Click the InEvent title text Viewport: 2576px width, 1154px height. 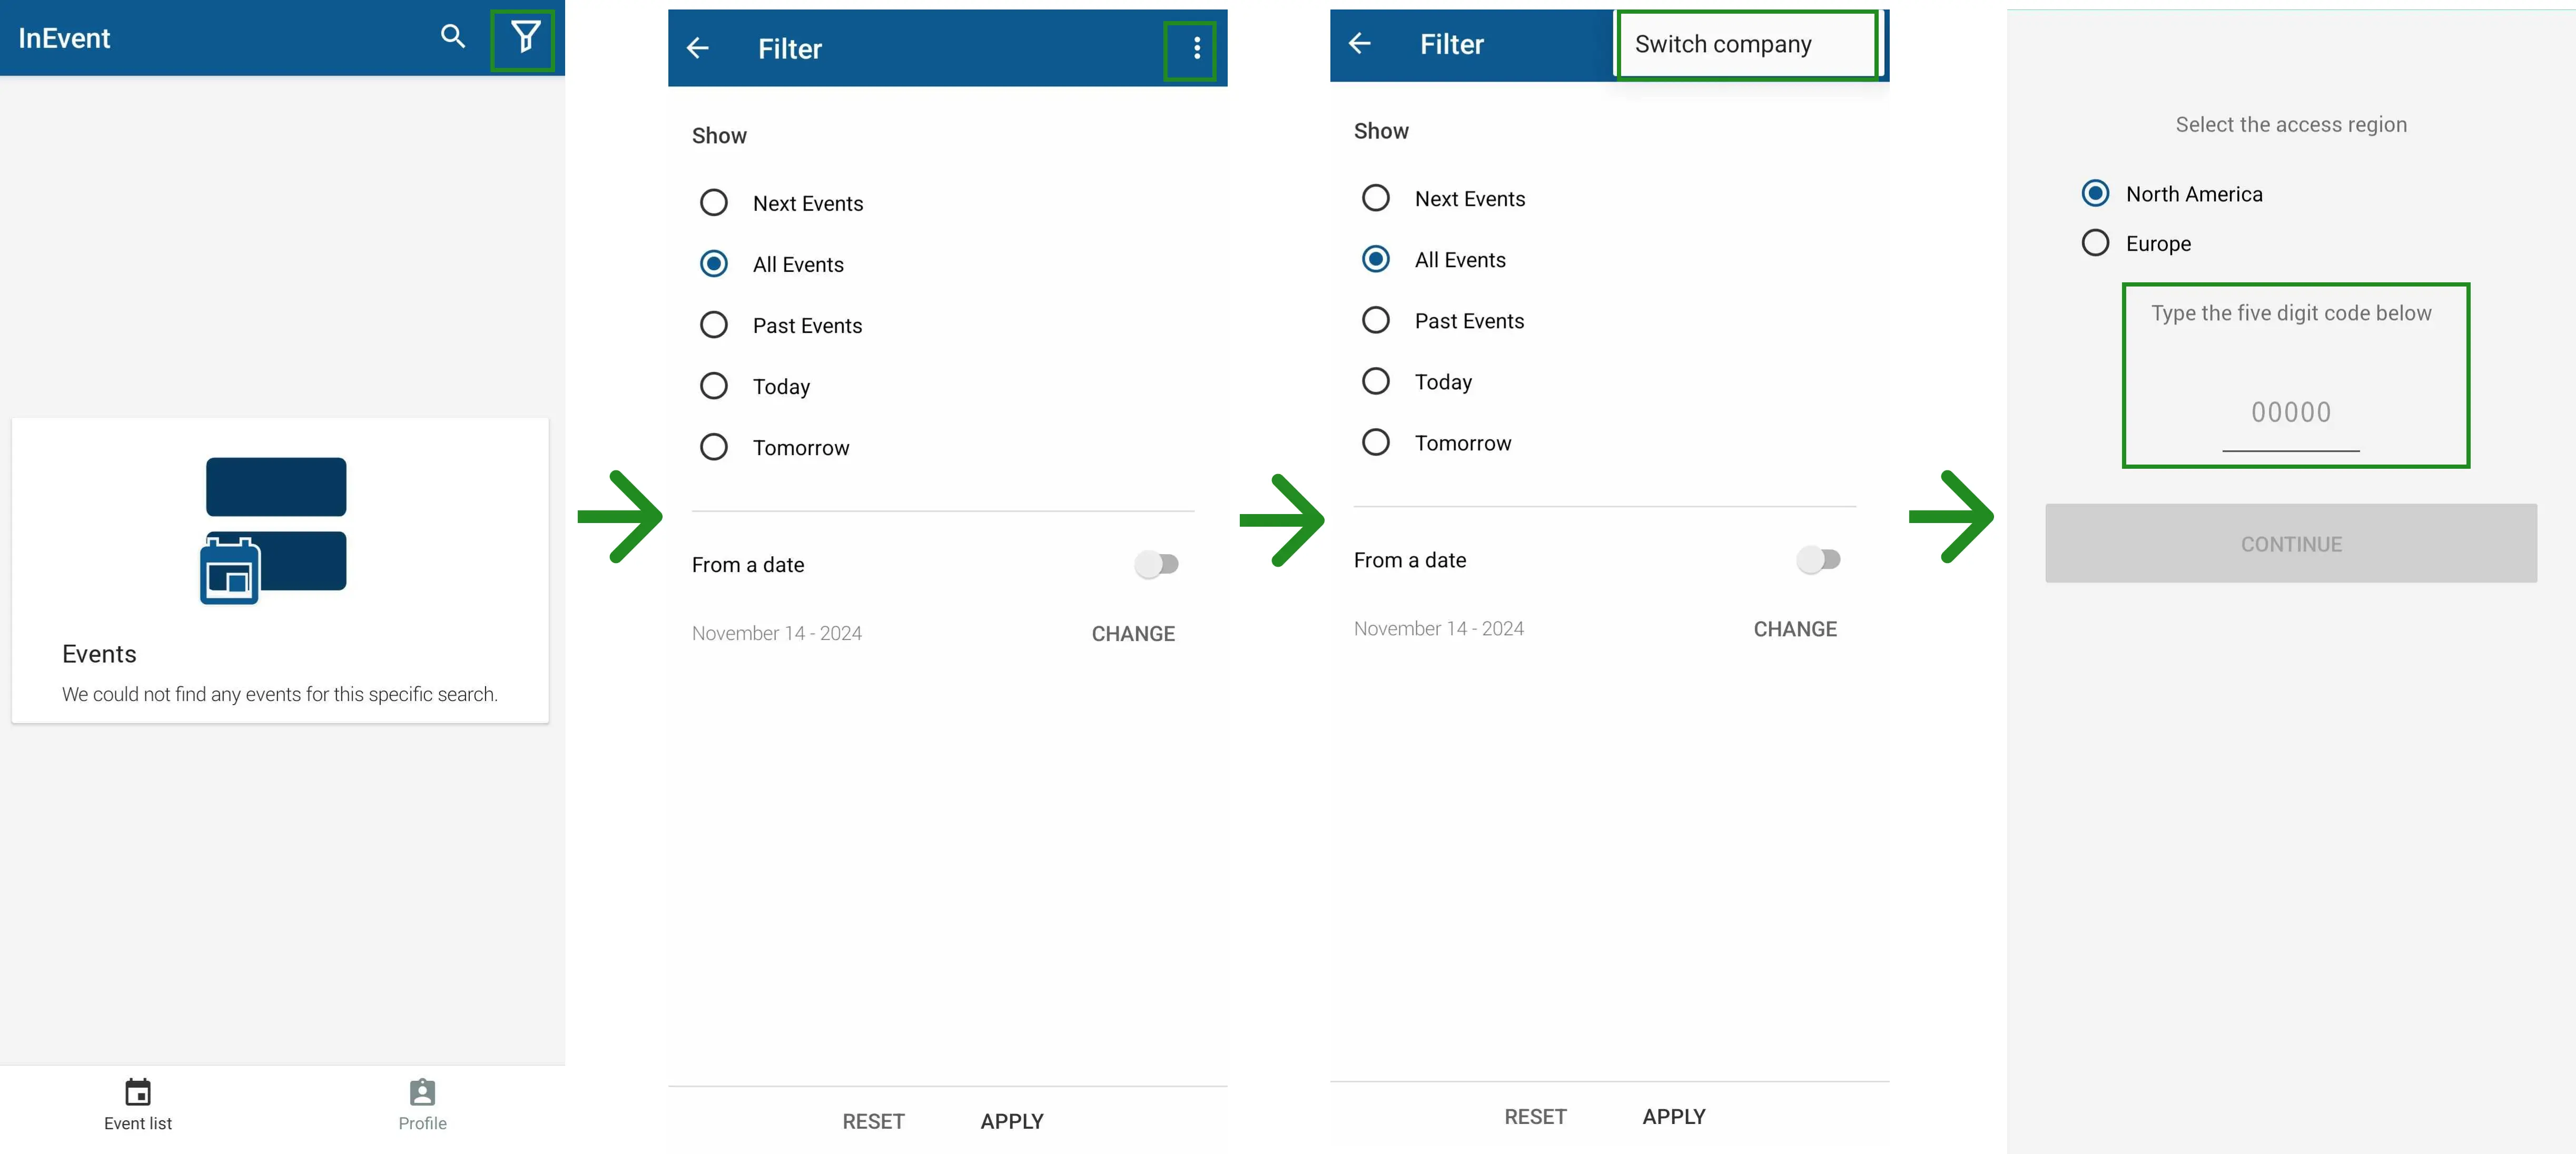[64, 38]
